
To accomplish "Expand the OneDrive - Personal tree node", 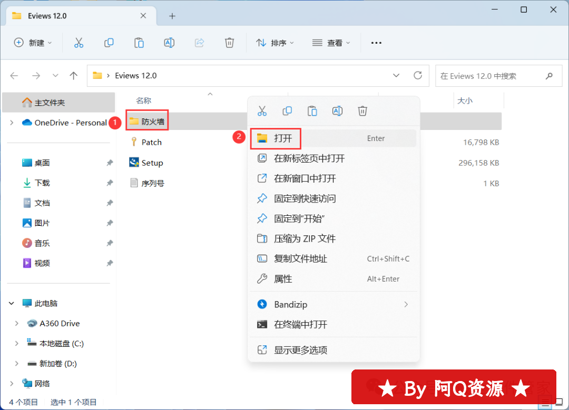I will pos(12,123).
